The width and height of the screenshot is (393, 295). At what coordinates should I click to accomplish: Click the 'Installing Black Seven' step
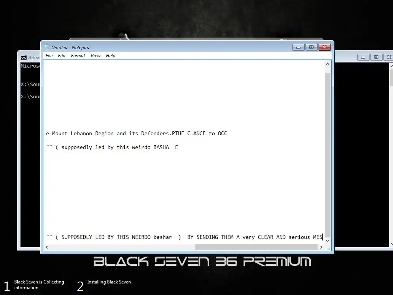click(109, 282)
